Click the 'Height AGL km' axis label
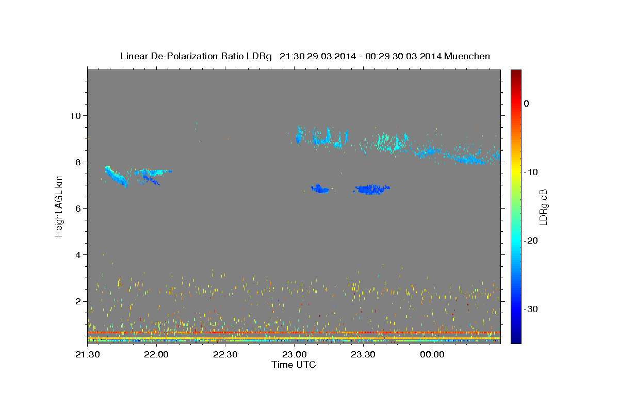 [59, 206]
